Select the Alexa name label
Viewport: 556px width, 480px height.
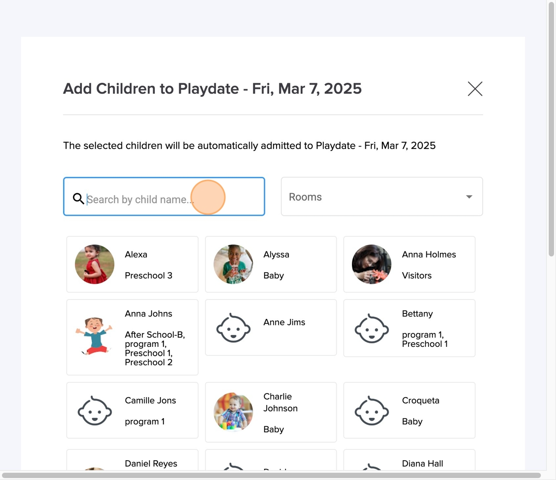click(x=136, y=254)
